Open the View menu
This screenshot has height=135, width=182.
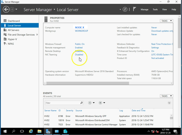[164, 9]
